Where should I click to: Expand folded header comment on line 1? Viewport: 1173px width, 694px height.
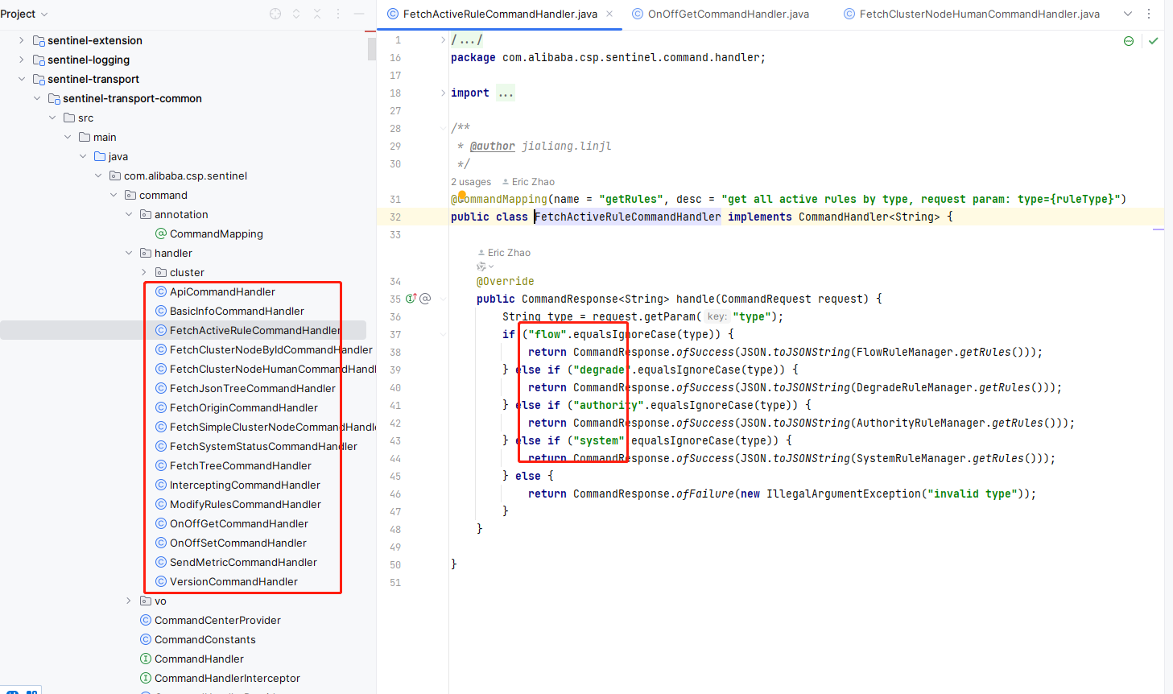[443, 39]
